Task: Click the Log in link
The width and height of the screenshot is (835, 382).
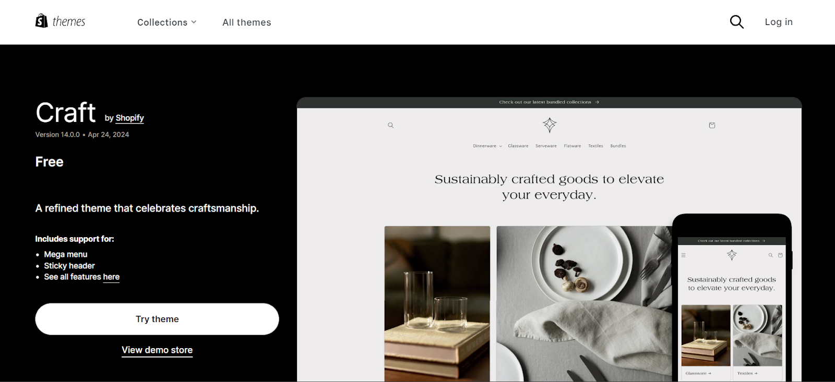Action: [x=779, y=22]
